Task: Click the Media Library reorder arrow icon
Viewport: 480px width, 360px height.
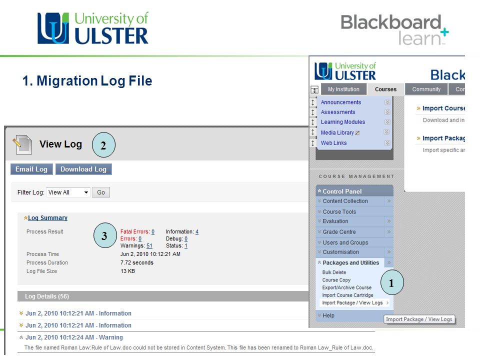Action: 312,132
